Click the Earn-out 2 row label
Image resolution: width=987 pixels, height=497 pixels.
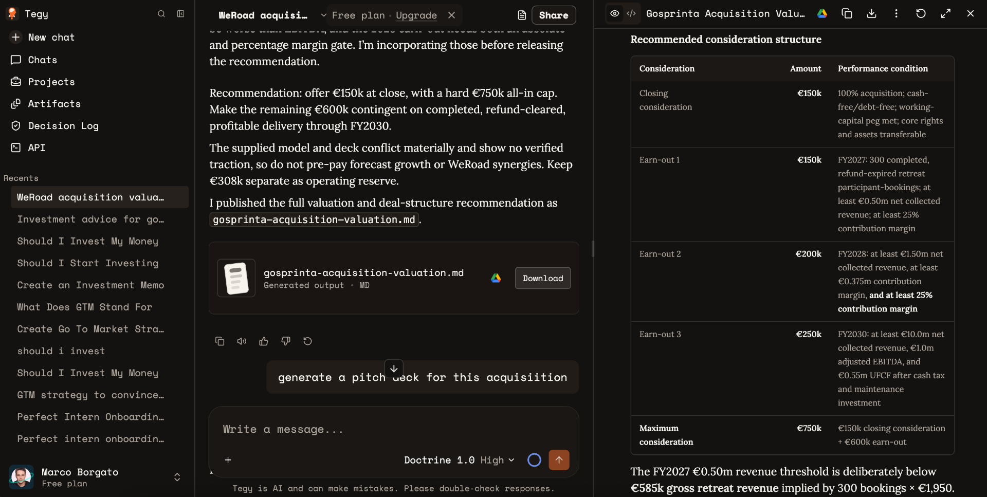tap(660, 254)
